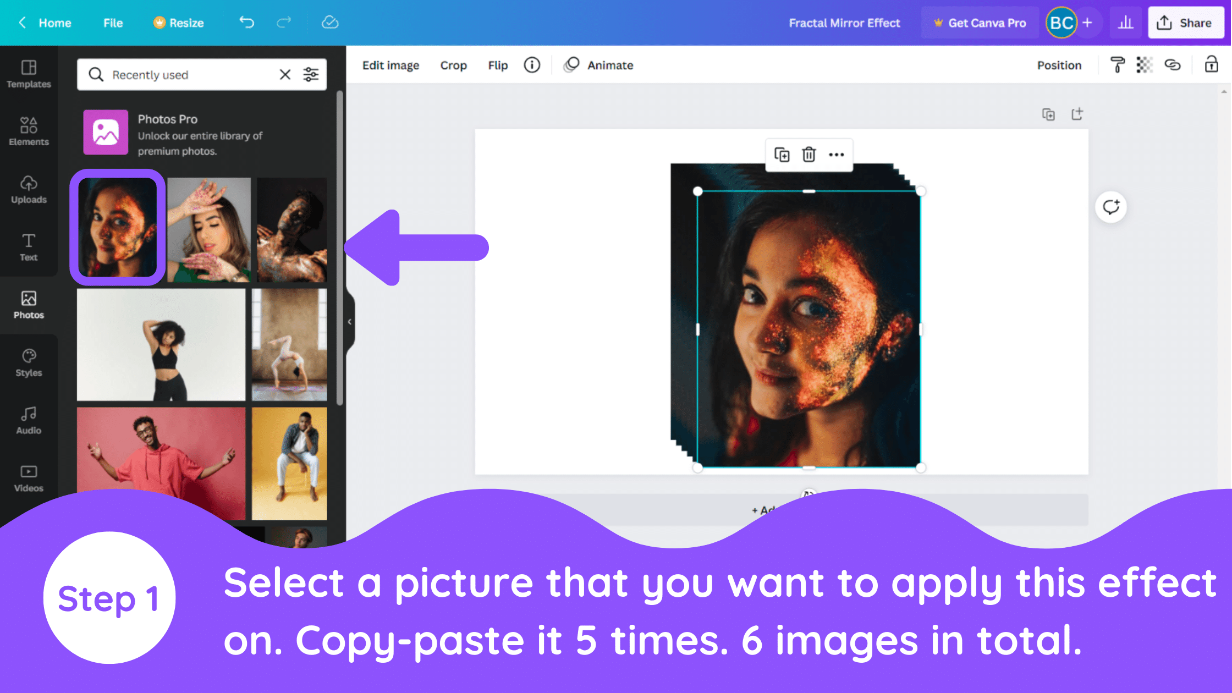Toggle the lock icon
Image resolution: width=1232 pixels, height=693 pixels.
tap(1212, 65)
